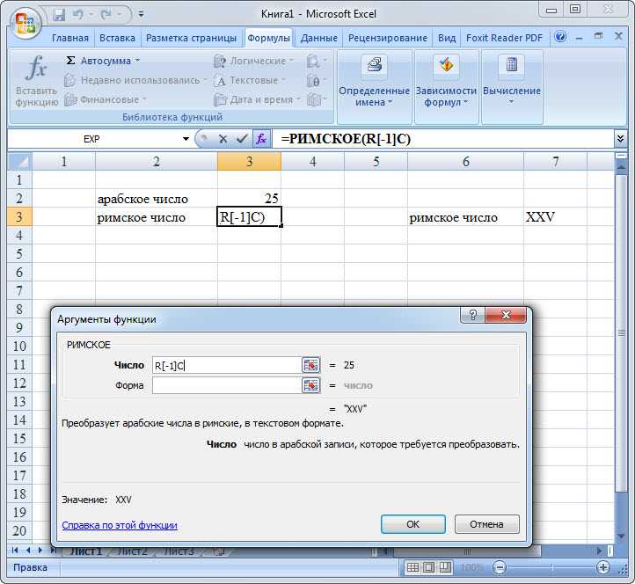Open the Автосумма dropdown
Screen dimensions: 635x584
103,61
